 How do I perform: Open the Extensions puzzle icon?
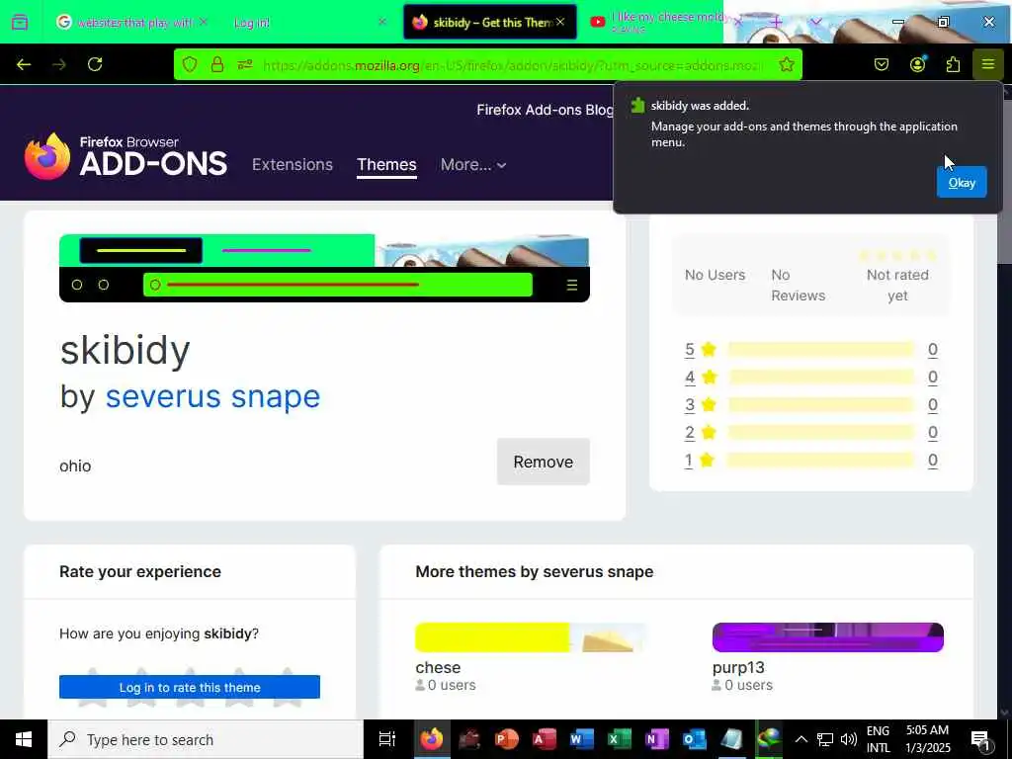pyautogui.click(x=953, y=64)
